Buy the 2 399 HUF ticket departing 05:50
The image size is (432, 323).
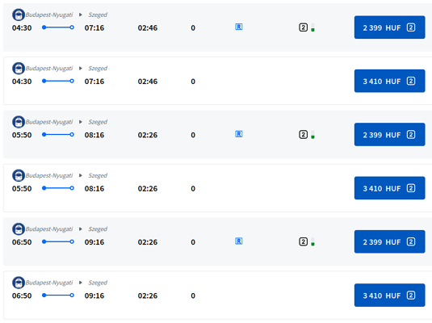[x=389, y=135]
